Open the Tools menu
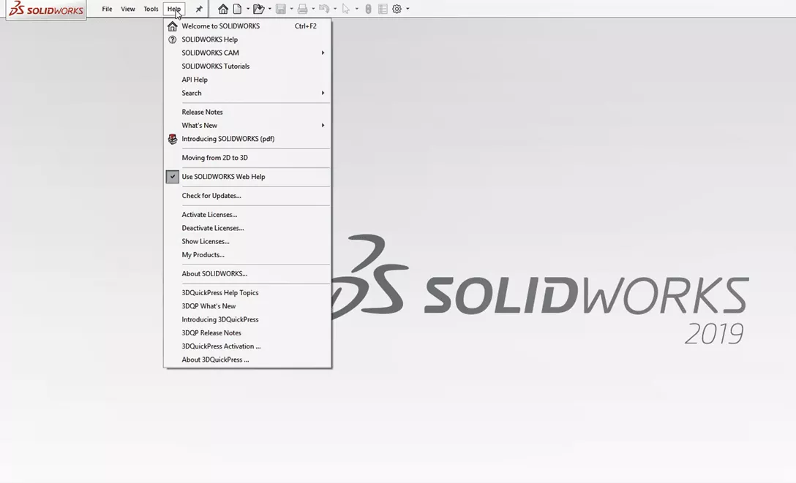 tap(151, 9)
